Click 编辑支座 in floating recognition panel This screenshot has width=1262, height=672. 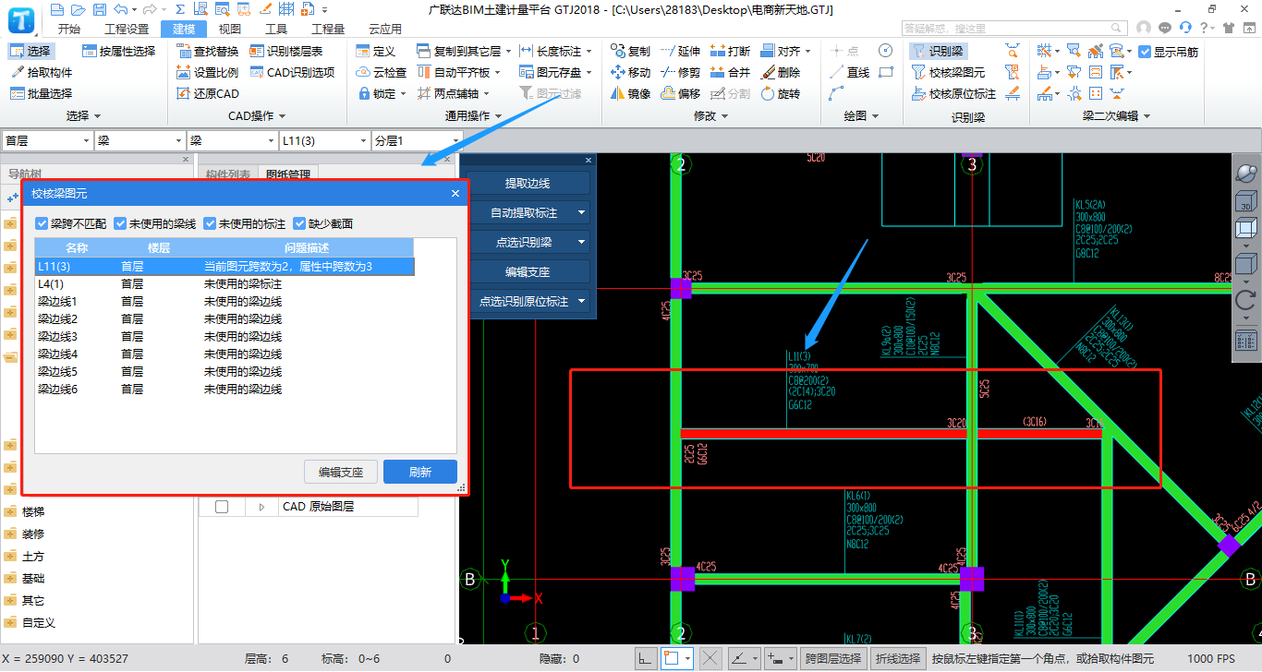[527, 271]
